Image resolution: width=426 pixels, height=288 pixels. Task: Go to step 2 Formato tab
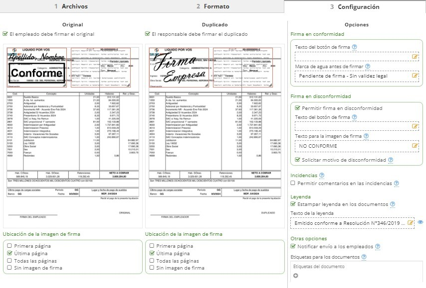click(213, 6)
